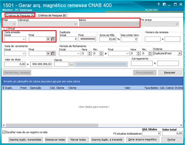Expand the Filial dropdown
The height and width of the screenshot is (145, 185).
pos(14,24)
